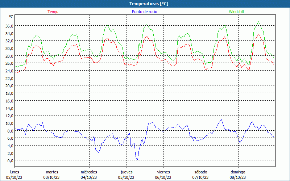Click the lowest blue dew point dip on jueves
Viewport: 290px width, 181px height.
pyautogui.click(x=137, y=160)
